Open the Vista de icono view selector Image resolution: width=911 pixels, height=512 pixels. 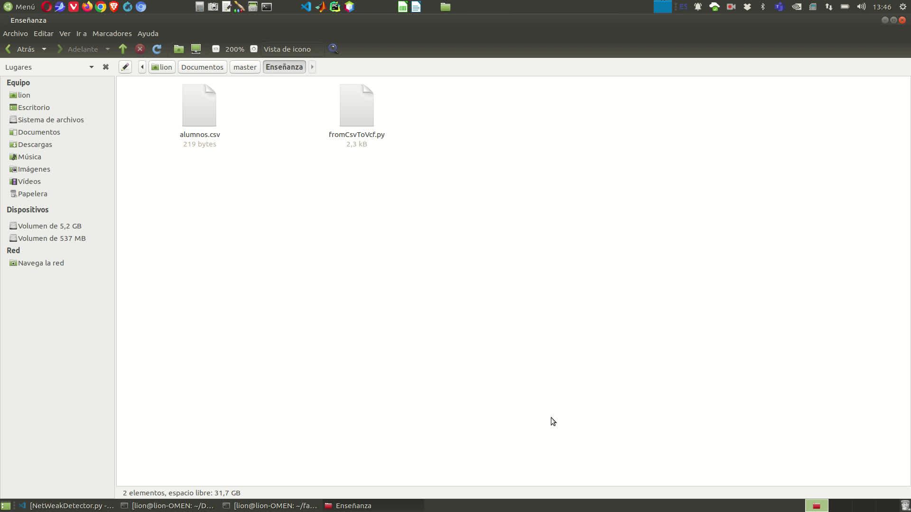click(291, 49)
